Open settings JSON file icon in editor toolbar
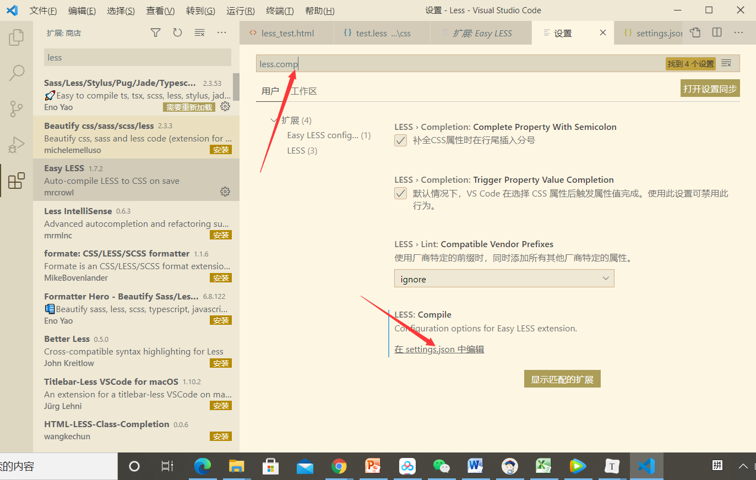756x480 pixels. point(695,33)
